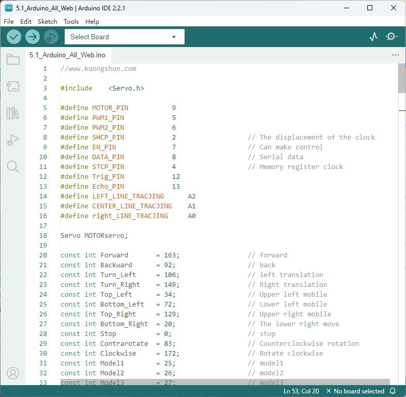
Task: Click DATA_PIN on line 10
Action: (108, 157)
